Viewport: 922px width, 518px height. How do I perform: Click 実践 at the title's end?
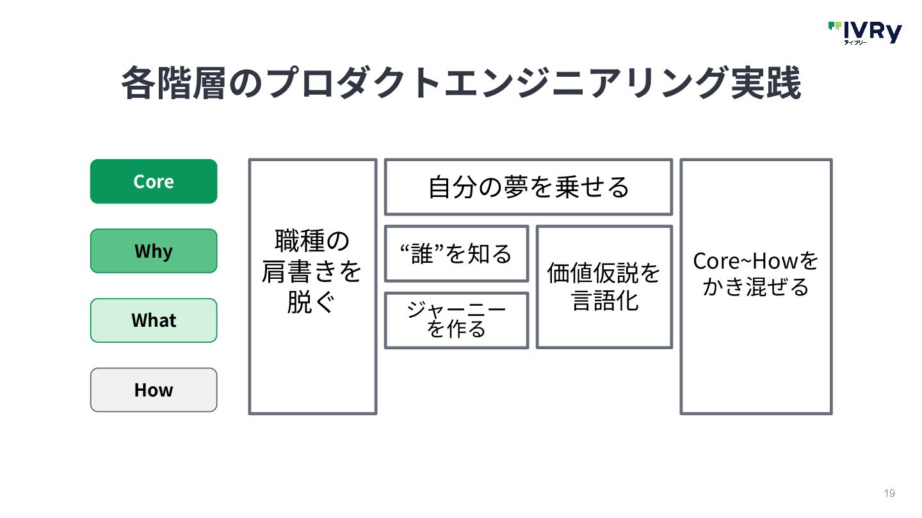click(766, 83)
